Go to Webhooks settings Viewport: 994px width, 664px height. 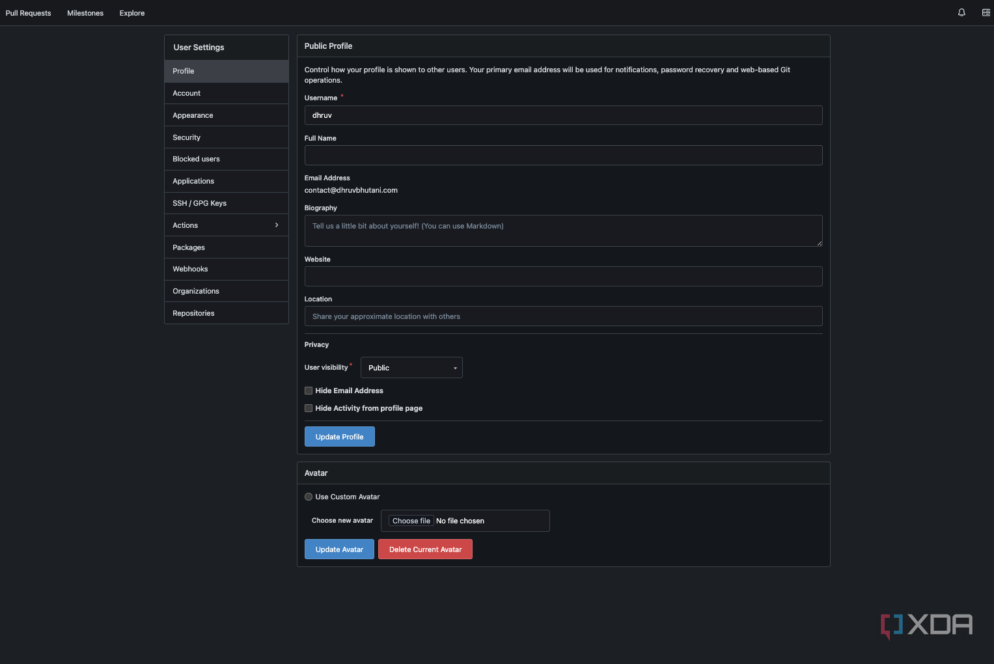tap(227, 269)
